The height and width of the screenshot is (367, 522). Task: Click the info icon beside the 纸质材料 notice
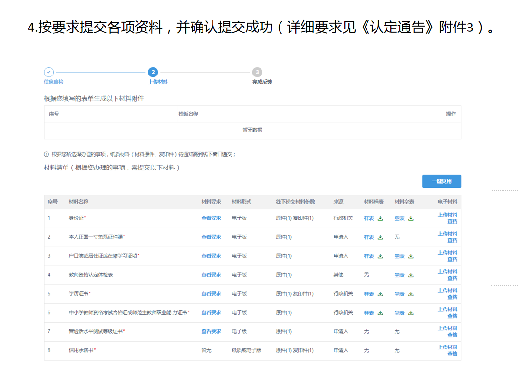[47, 154]
